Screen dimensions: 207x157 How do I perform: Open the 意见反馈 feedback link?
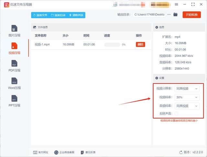point(88,152)
